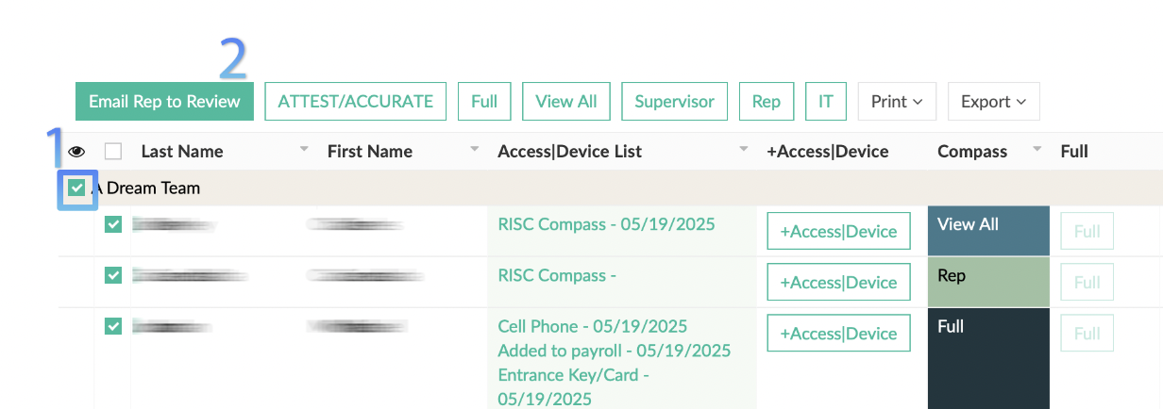Click +Access|Device button in first row

tap(838, 231)
